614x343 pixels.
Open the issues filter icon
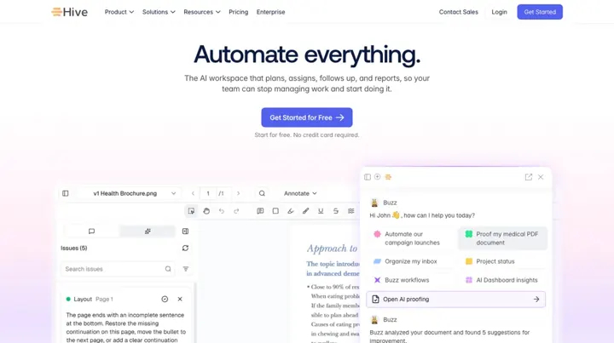coord(186,269)
